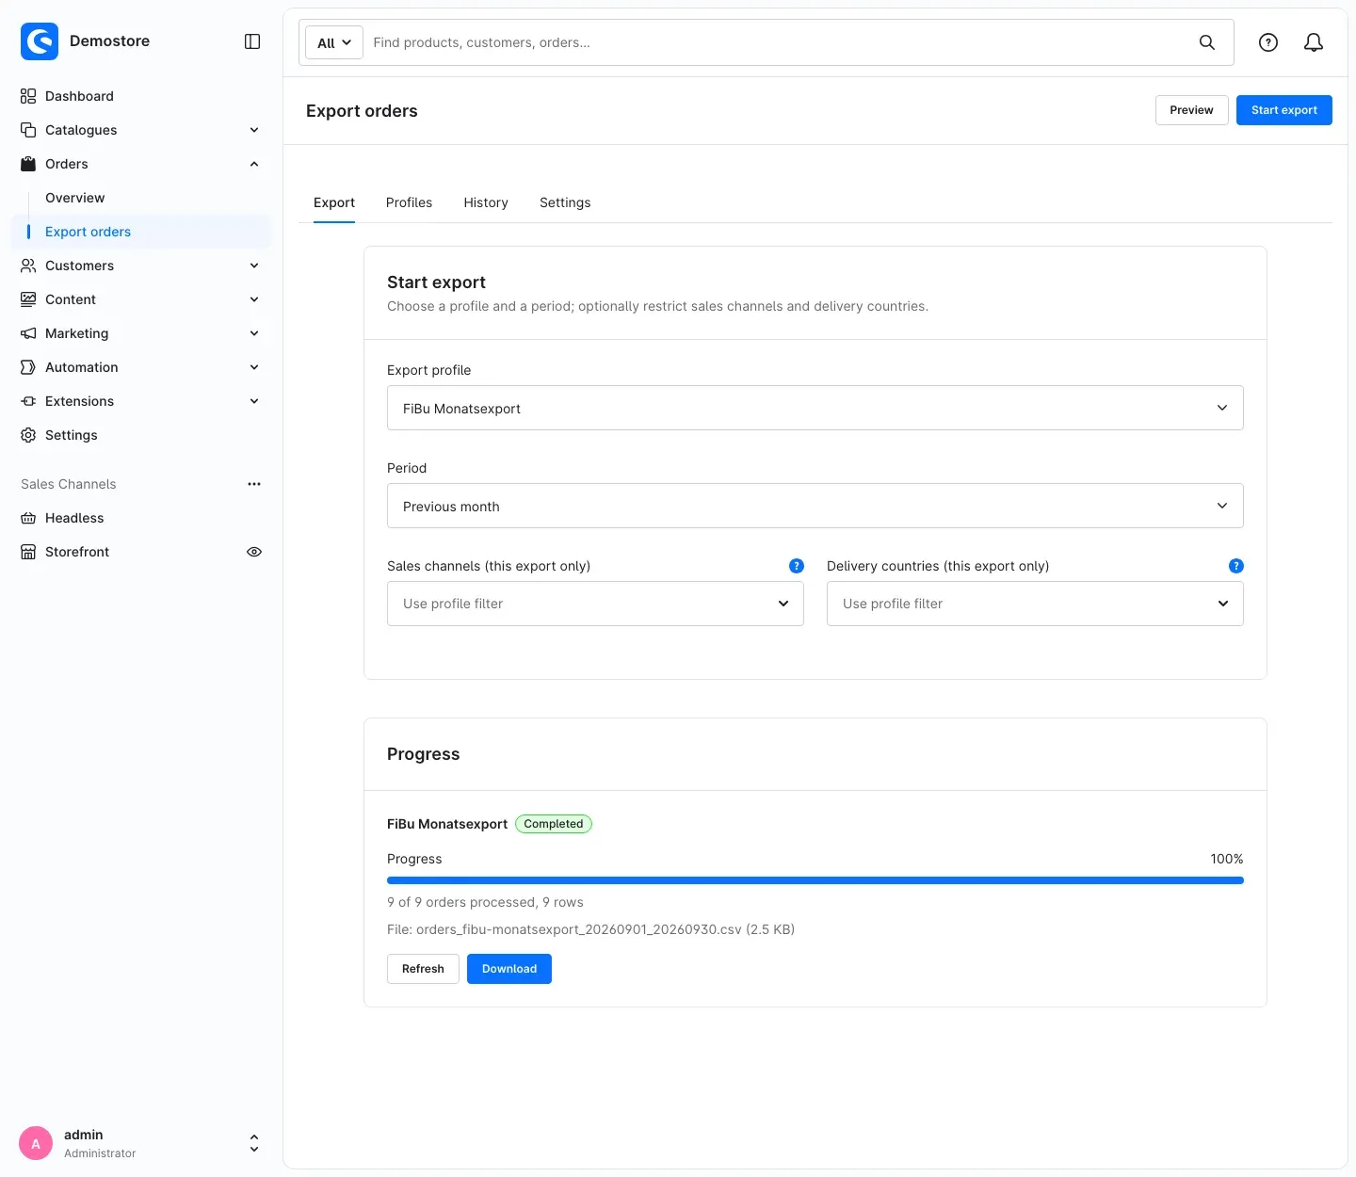Click the admin avatar circle
Viewport: 1356px width, 1177px height.
click(36, 1143)
